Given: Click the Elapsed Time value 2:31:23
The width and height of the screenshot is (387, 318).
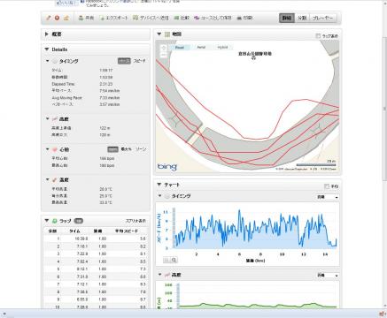Looking at the screenshot, I should (106, 84).
